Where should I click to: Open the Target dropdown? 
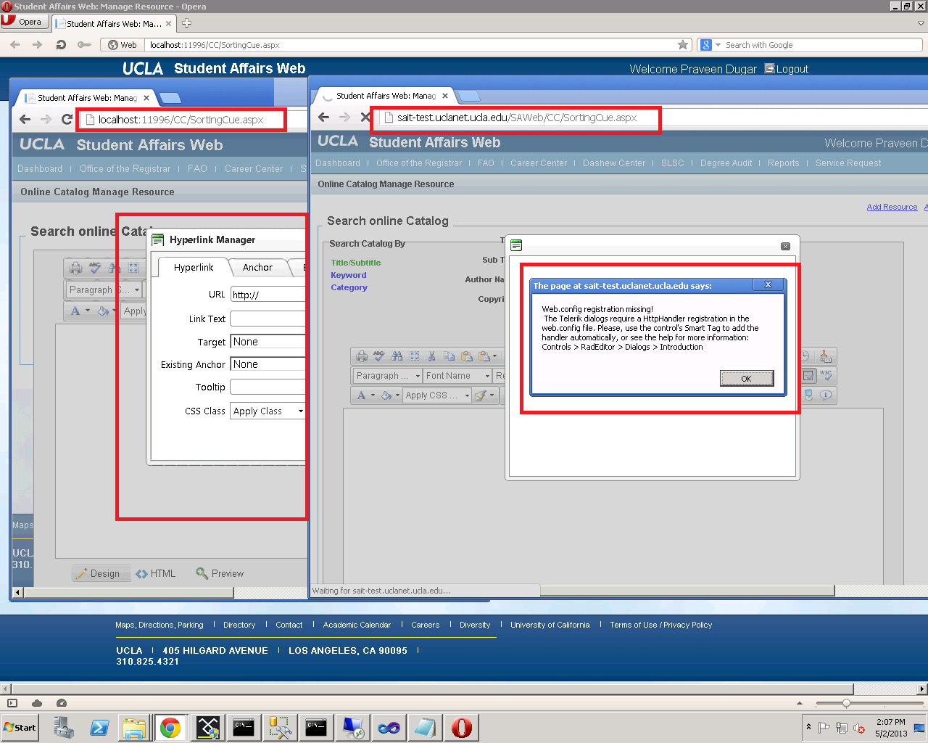[x=268, y=342]
